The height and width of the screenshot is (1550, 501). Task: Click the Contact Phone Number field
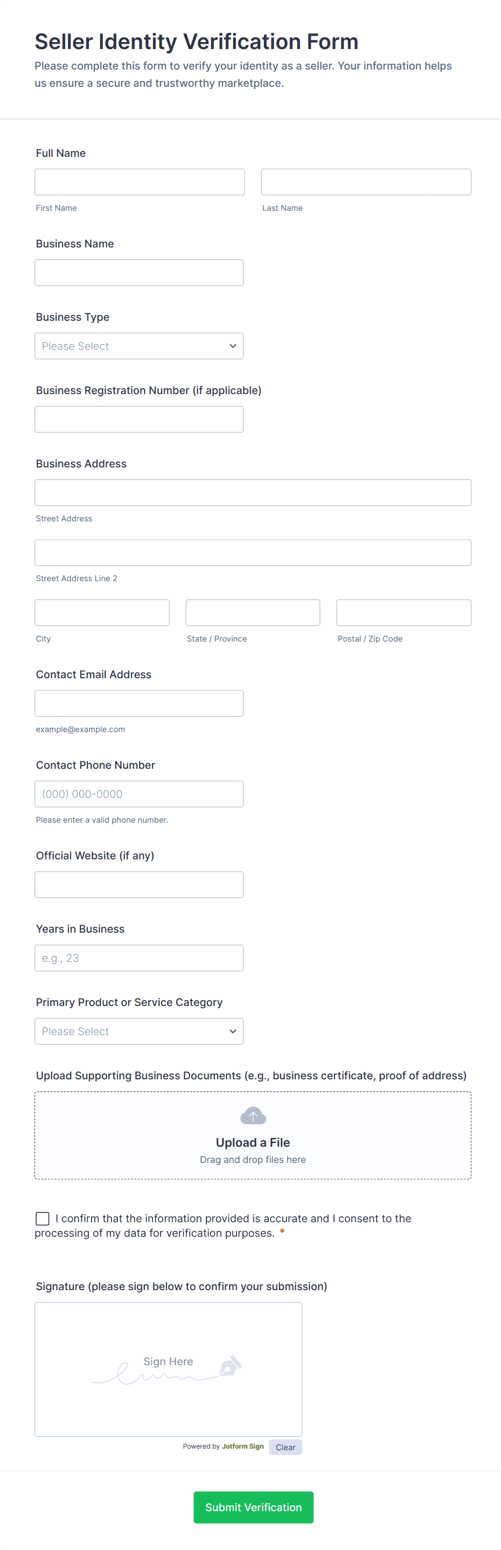click(x=139, y=794)
